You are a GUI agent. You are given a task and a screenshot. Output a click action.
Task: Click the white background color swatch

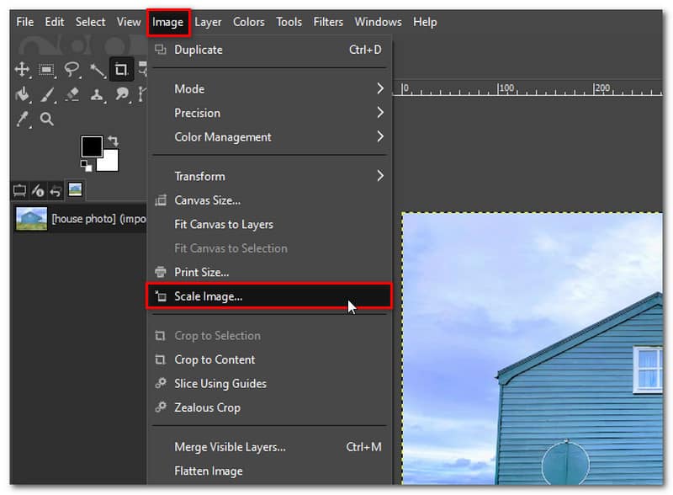point(110,163)
